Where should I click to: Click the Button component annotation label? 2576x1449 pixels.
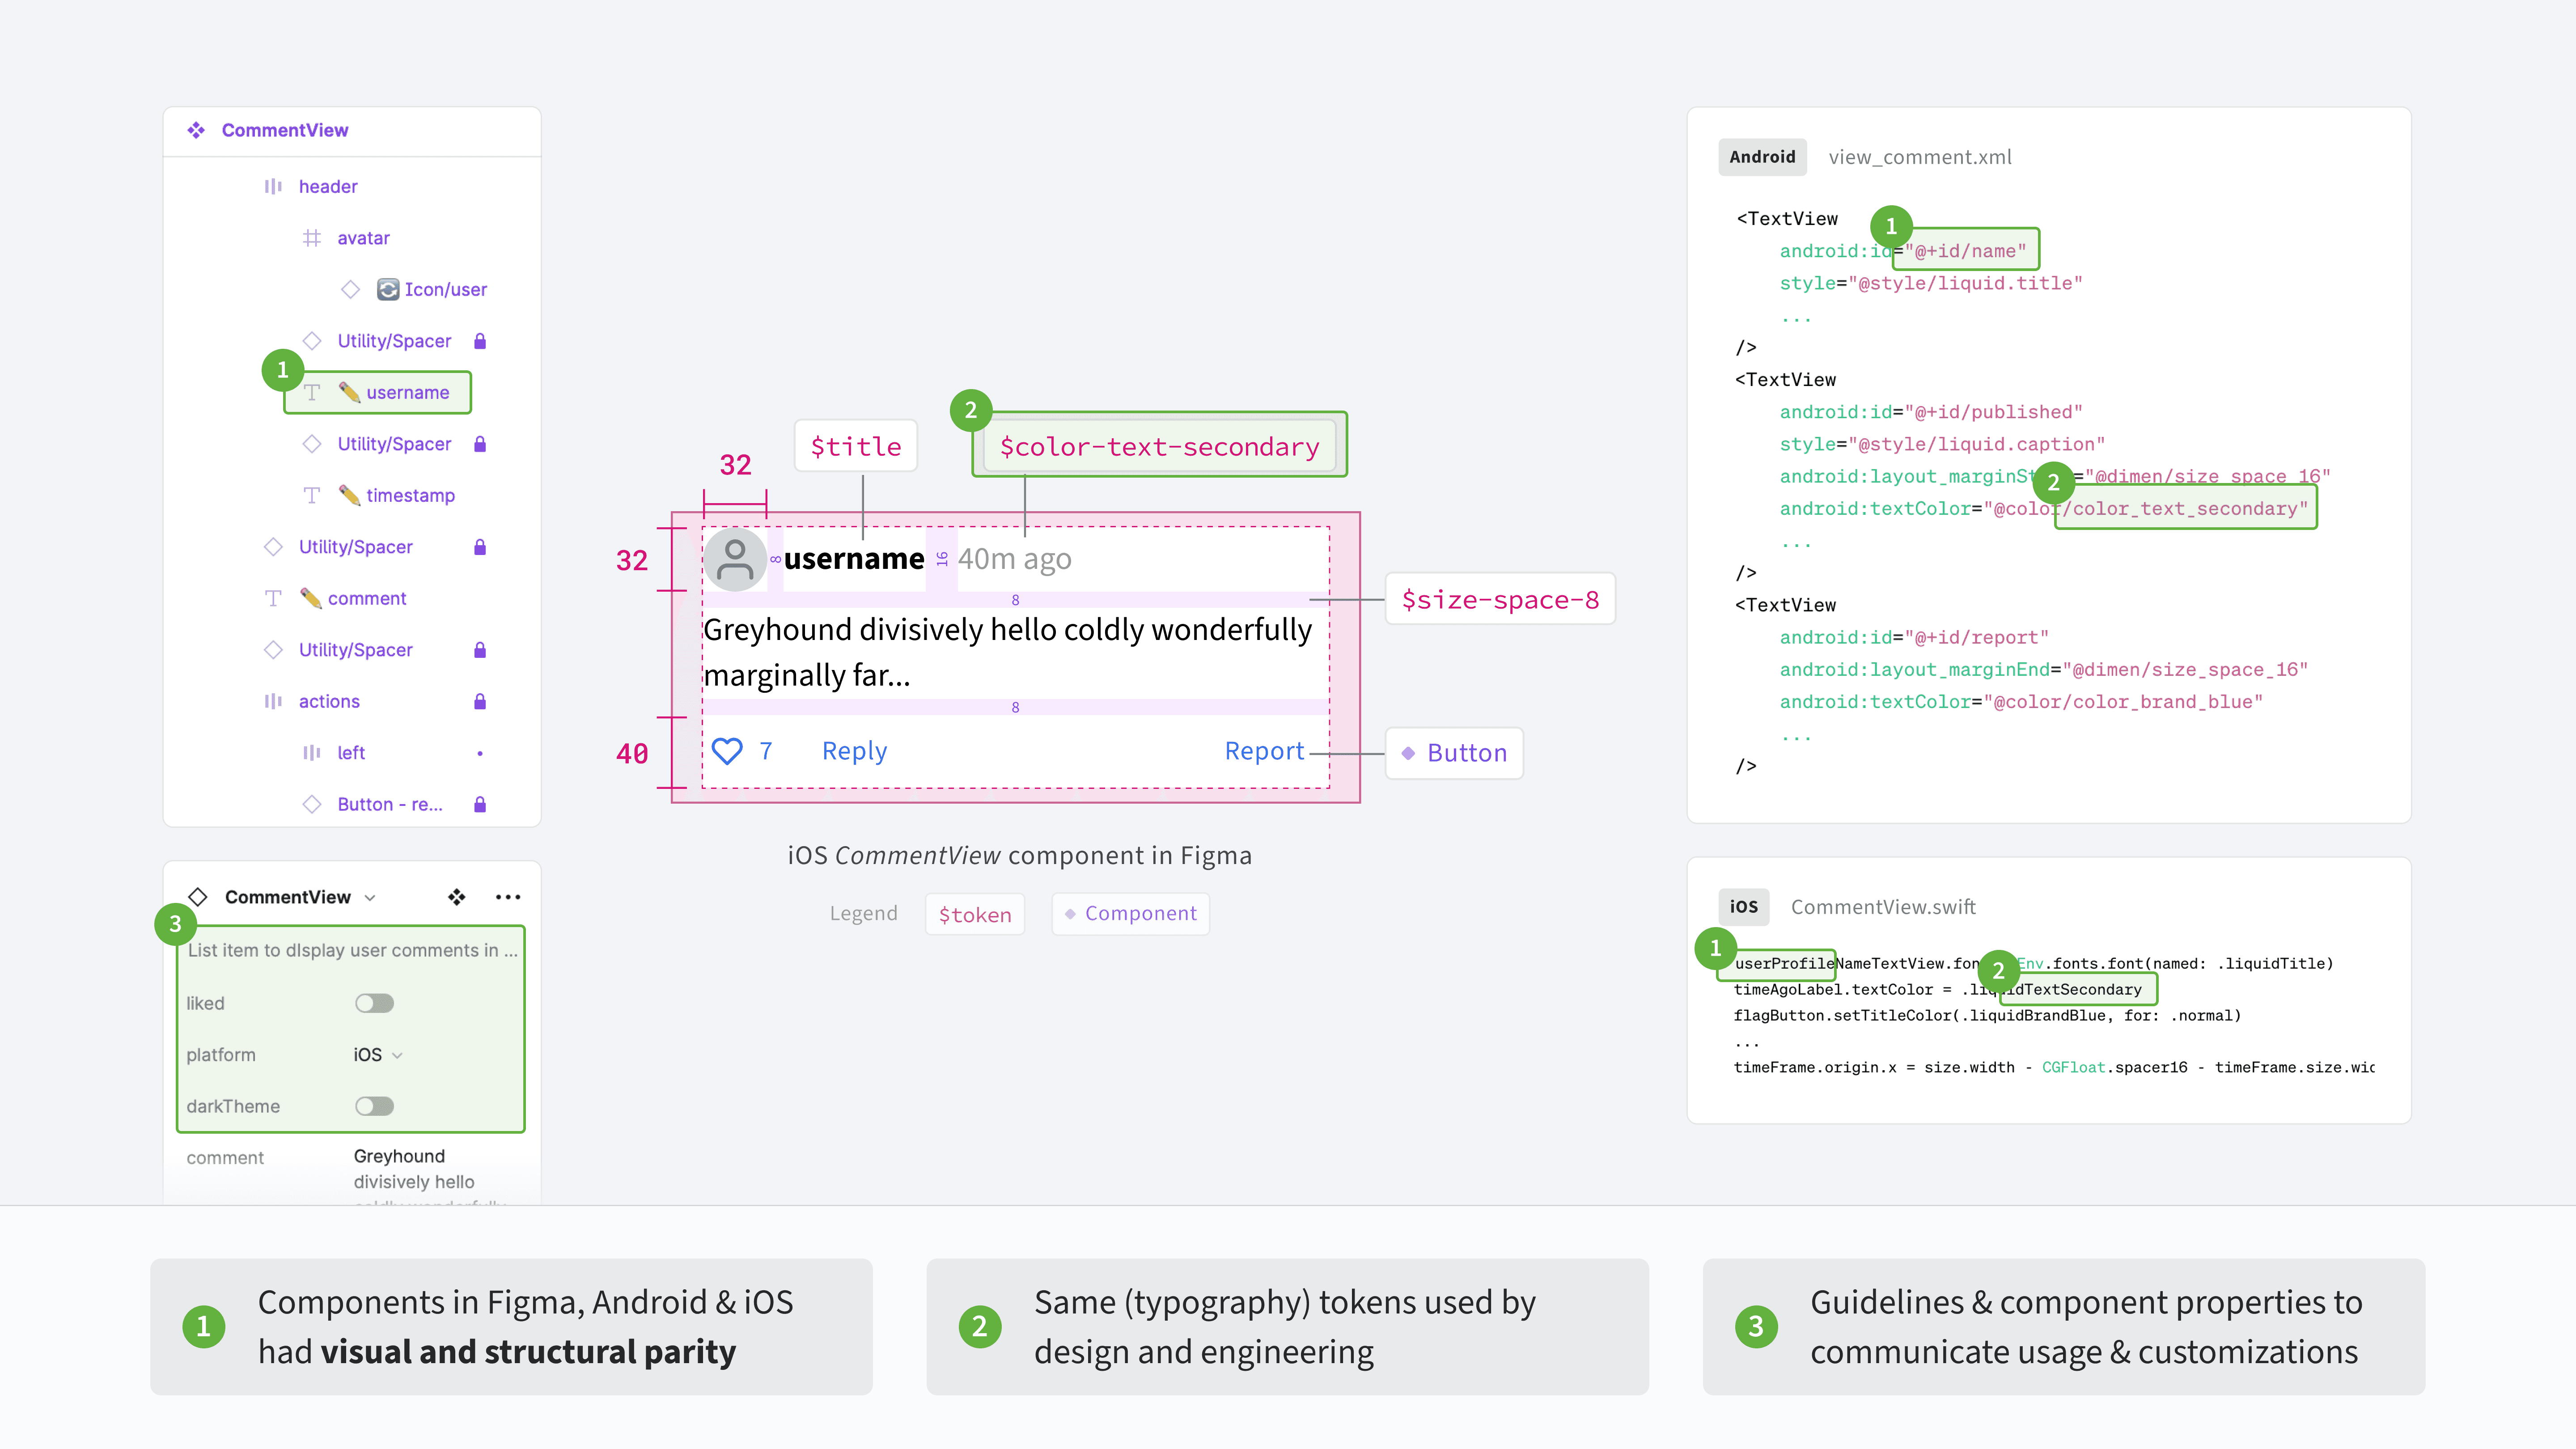coord(1455,753)
